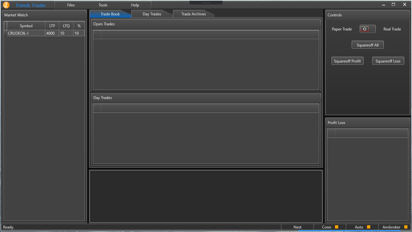Click the Amibroker status bar label
Viewport: 412px width, 232px height.
tap(391, 227)
